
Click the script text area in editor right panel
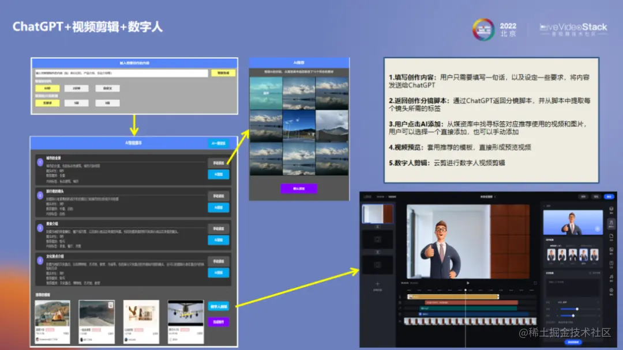click(573, 288)
